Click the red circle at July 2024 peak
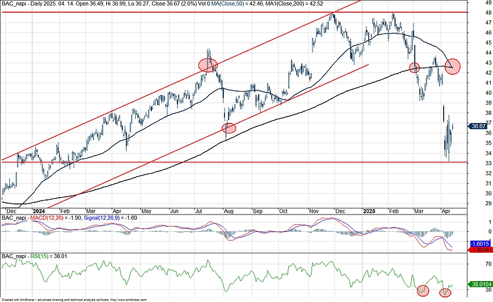The height and width of the screenshot is (302, 493). (208, 65)
